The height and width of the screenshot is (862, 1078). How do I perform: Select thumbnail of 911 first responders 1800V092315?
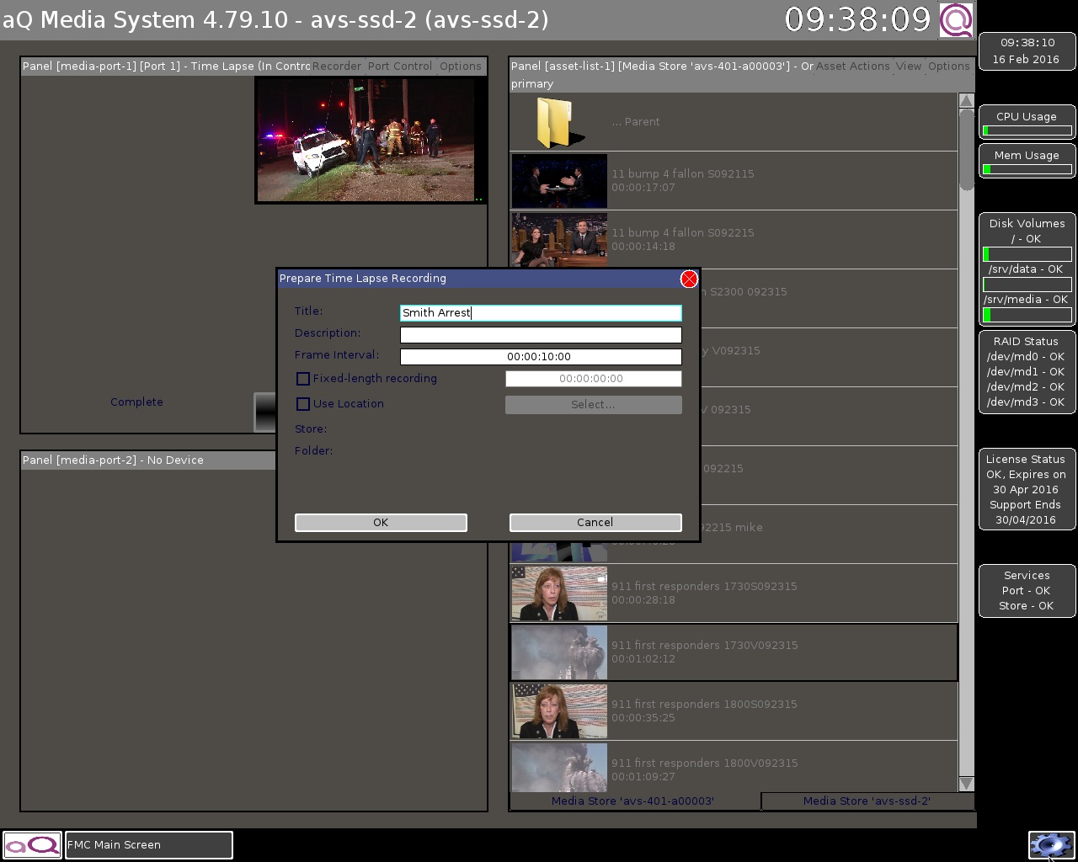(559, 767)
